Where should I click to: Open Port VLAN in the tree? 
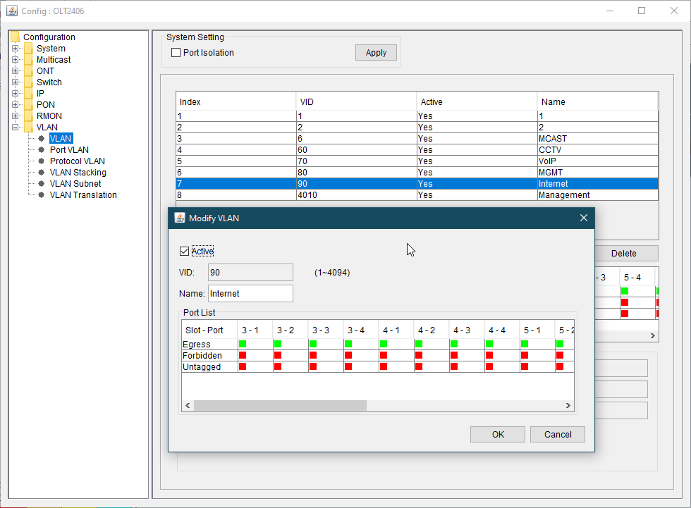pos(69,150)
